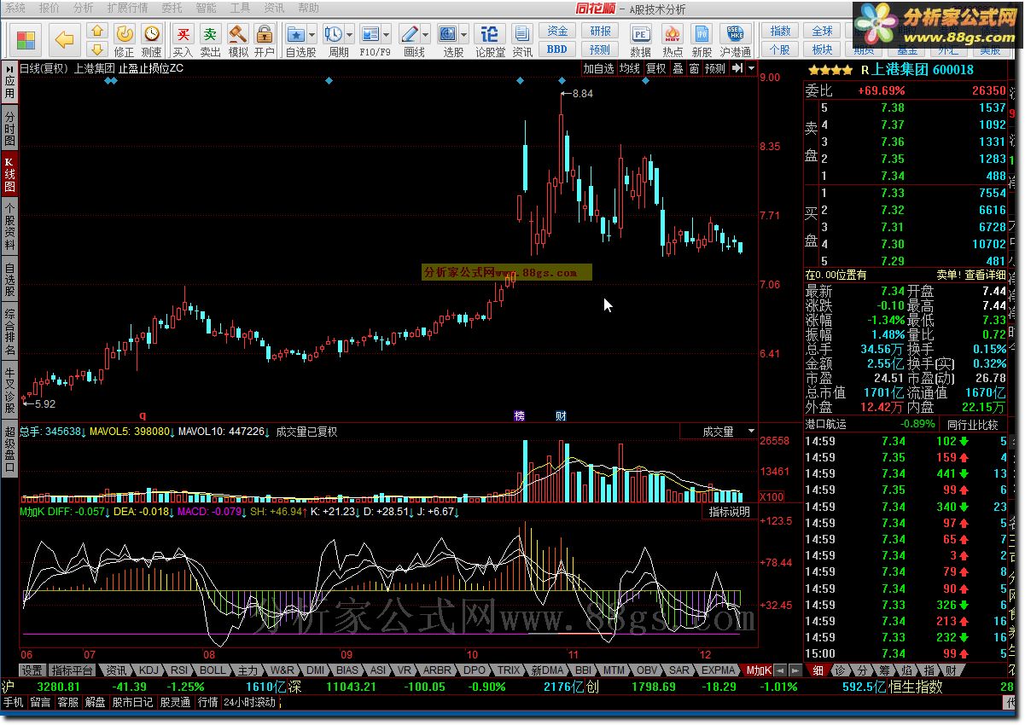Screen dimensions: 1025x725
Task: Click 查看详细 link
Action: coord(985,275)
